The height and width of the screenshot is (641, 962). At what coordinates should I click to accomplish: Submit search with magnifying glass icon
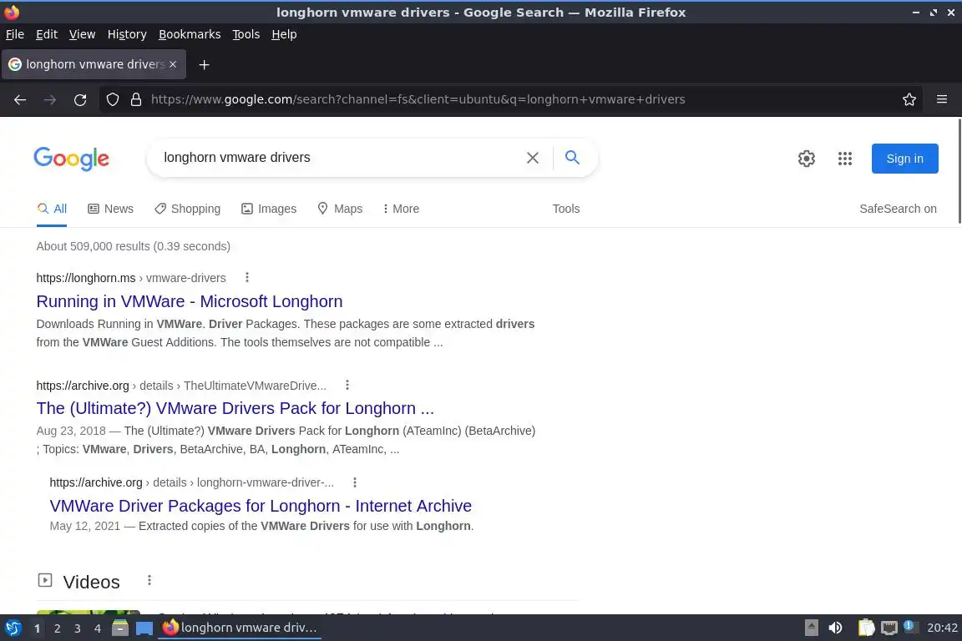[572, 158]
